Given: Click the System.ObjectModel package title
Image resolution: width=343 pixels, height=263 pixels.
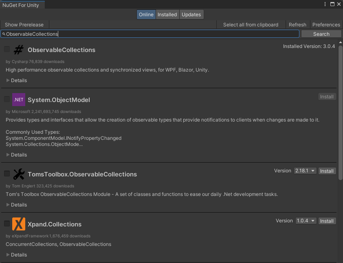Looking at the screenshot, I should [59, 100].
